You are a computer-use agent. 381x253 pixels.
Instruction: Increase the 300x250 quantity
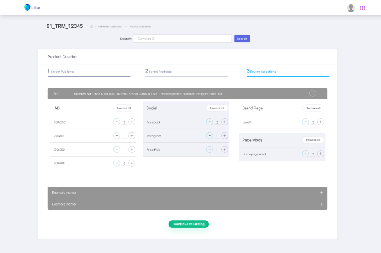[132, 122]
